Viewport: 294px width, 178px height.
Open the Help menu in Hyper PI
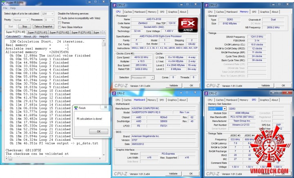point(13,8)
